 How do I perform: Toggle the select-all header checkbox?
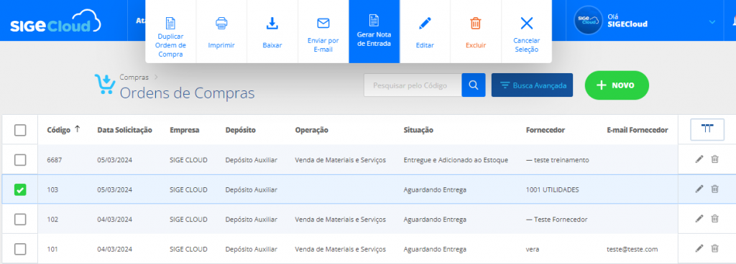(20, 130)
